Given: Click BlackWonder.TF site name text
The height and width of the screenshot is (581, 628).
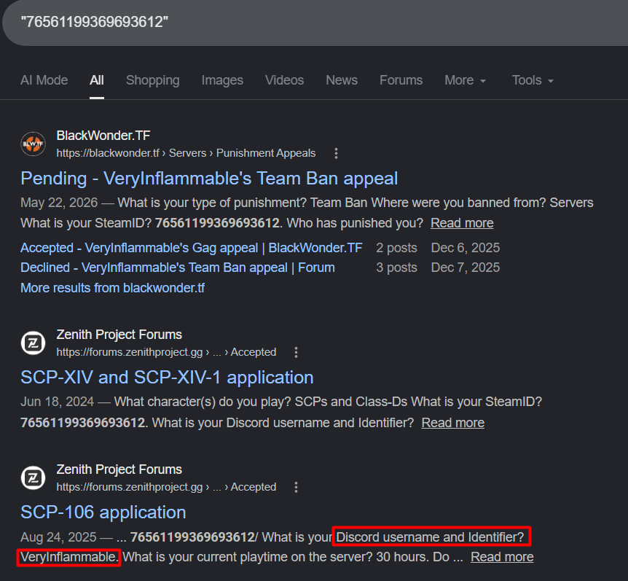Looking at the screenshot, I should [x=103, y=136].
